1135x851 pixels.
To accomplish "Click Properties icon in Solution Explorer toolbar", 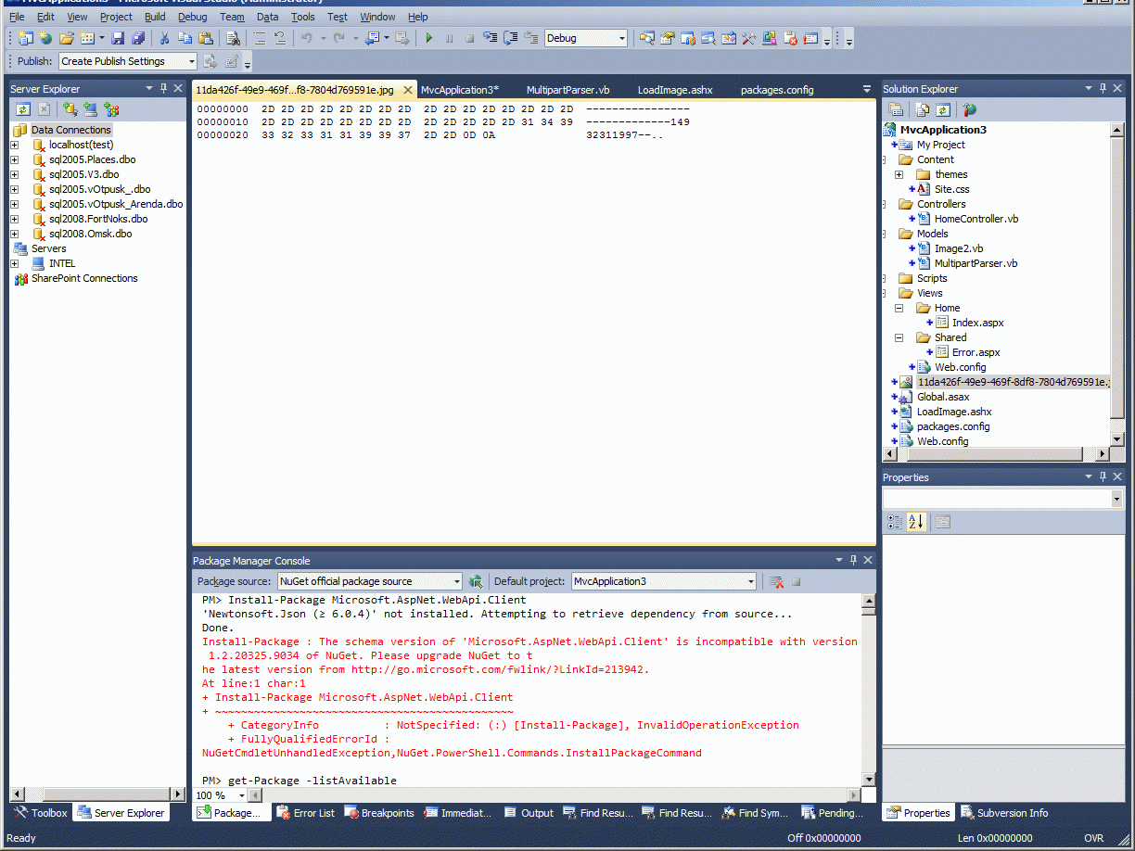I will pos(896,109).
